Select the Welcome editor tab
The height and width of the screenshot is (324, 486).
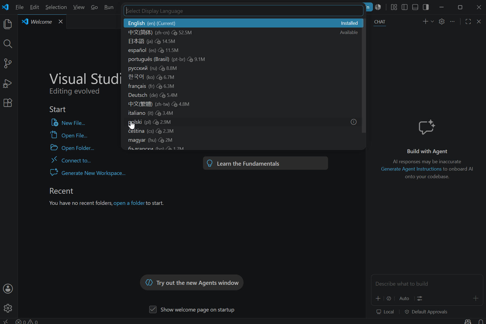point(42,21)
